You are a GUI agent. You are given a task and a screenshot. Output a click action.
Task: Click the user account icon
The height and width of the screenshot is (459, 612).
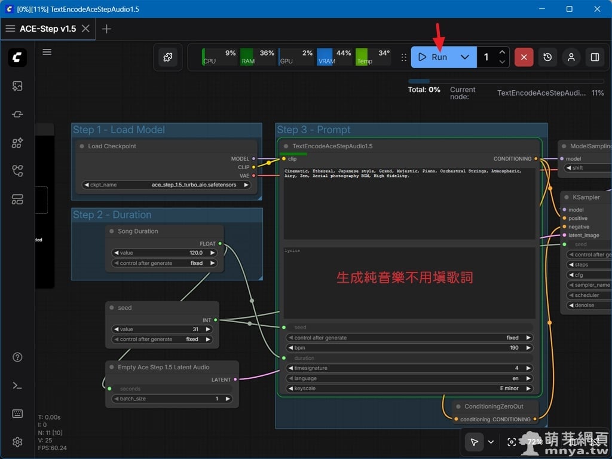coord(571,57)
